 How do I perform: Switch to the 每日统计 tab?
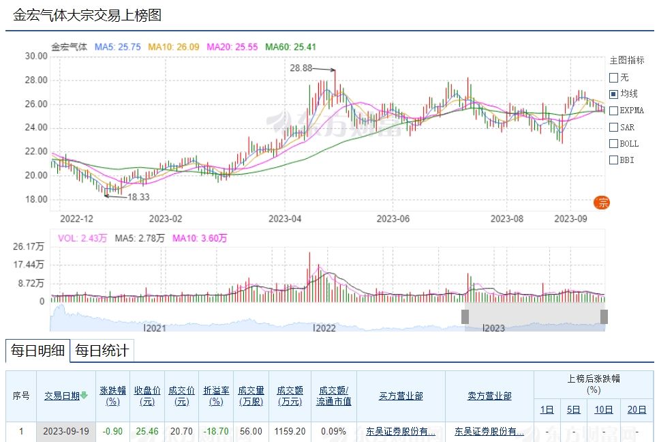(102, 351)
